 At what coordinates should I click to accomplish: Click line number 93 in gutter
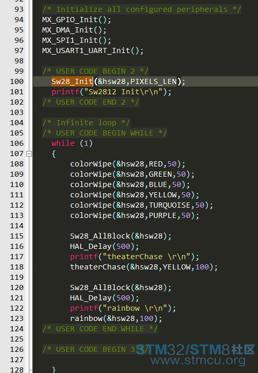[x=19, y=9]
